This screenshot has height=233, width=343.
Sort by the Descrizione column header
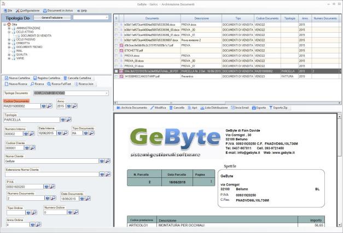(201, 19)
